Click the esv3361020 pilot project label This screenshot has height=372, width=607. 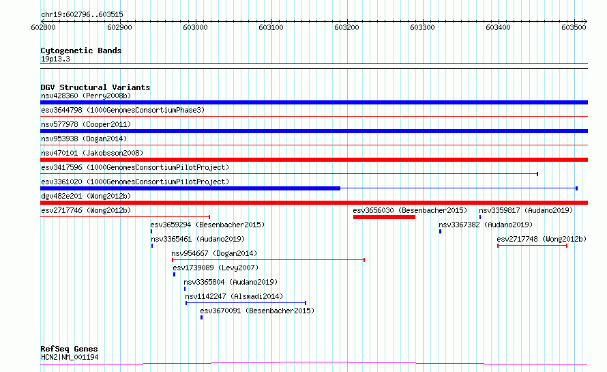[135, 182]
